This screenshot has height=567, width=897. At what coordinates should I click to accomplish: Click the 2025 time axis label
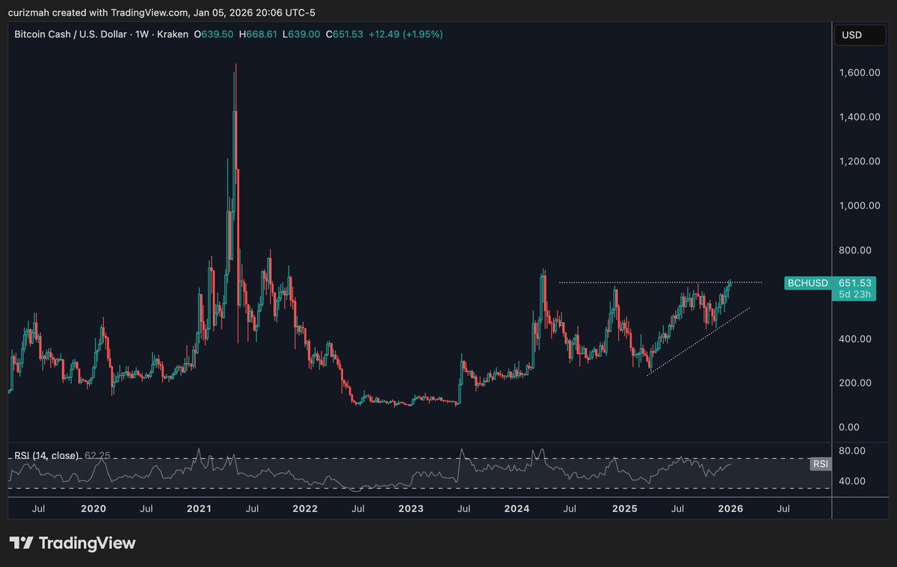pyautogui.click(x=624, y=509)
